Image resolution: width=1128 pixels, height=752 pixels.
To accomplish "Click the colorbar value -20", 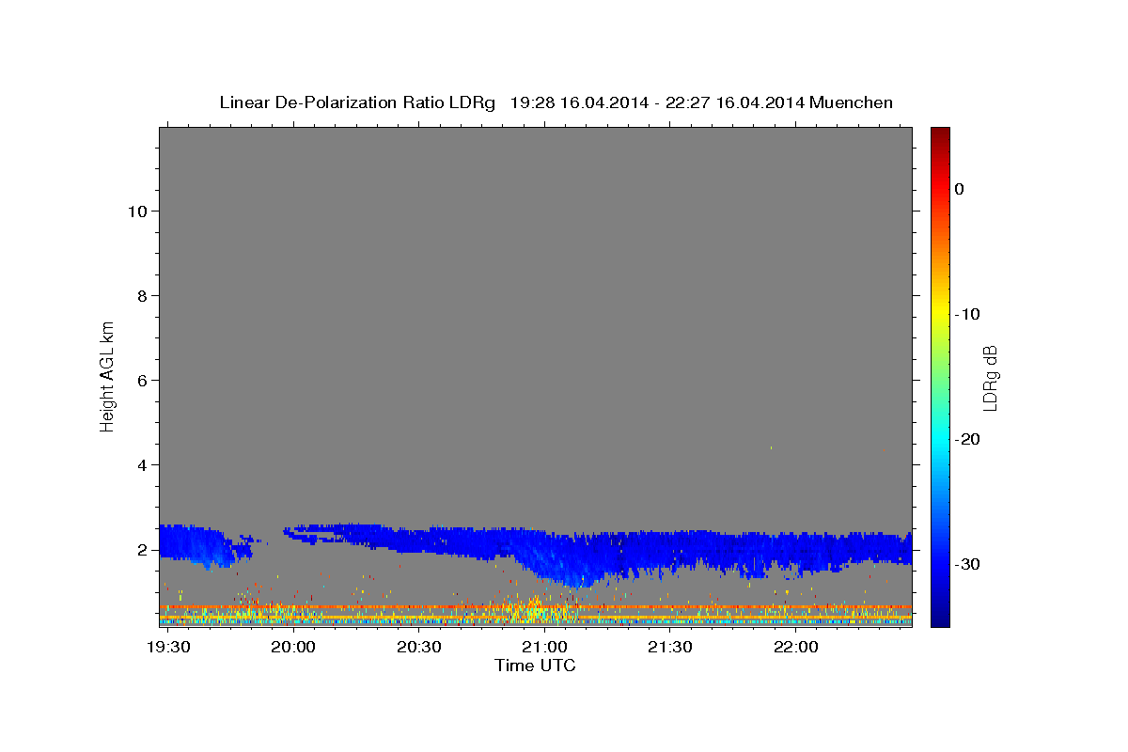I will click(x=967, y=439).
